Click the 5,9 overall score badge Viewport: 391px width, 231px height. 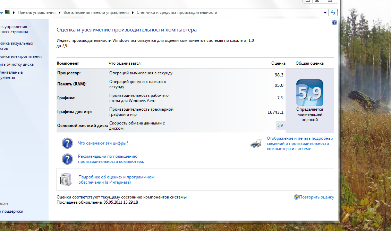(x=309, y=93)
